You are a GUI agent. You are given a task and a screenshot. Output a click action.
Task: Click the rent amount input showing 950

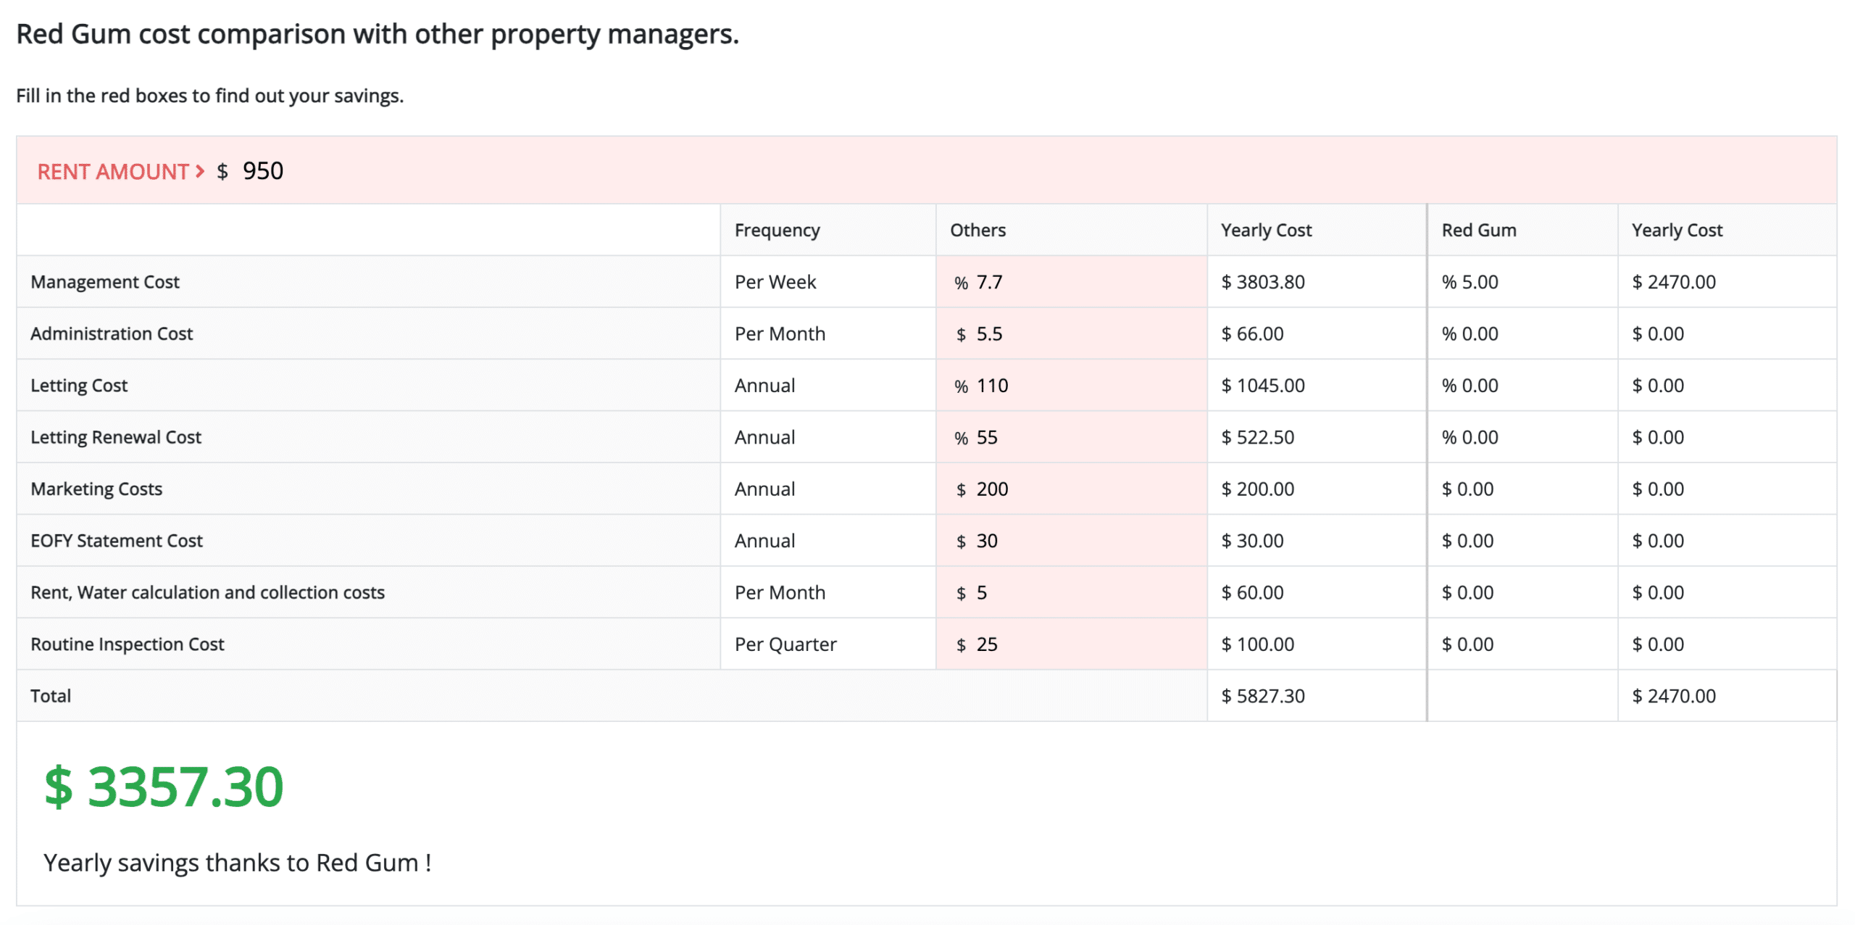263,171
